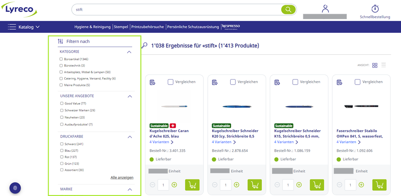The width and height of the screenshot is (401, 196).
Task: Click the green search magnifier button
Action: pos(288,10)
